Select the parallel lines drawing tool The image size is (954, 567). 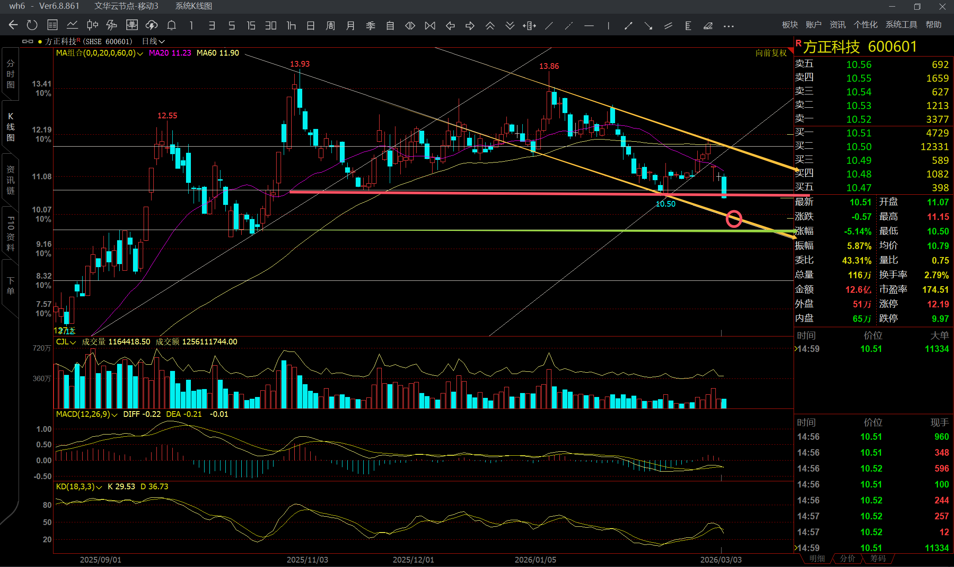[668, 26]
